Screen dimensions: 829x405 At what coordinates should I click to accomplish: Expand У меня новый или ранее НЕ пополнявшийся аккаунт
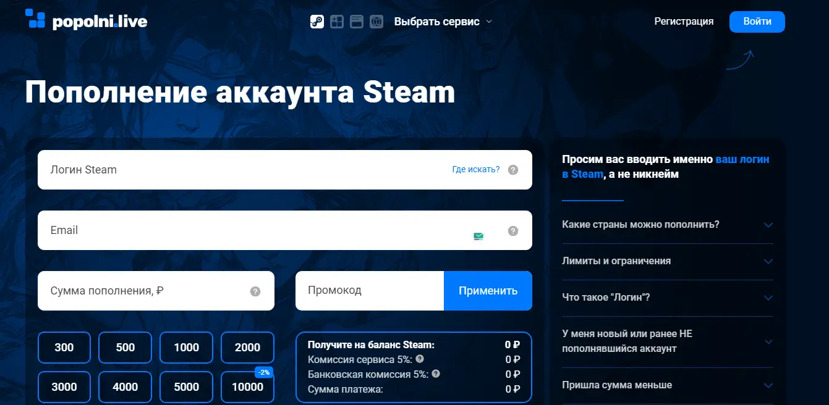[668, 341]
